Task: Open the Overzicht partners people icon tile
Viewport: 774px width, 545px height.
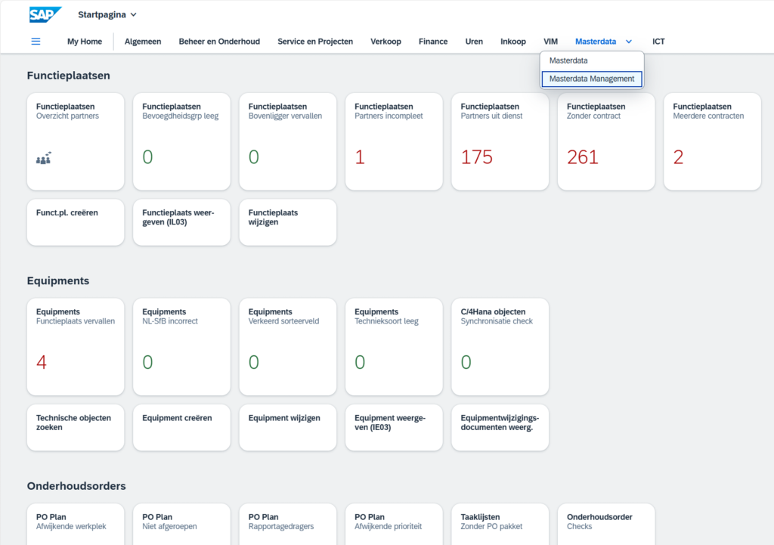Action: [76, 141]
